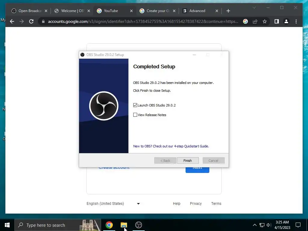Open the Terms link
This screenshot has width=308, height=231.
216,204
